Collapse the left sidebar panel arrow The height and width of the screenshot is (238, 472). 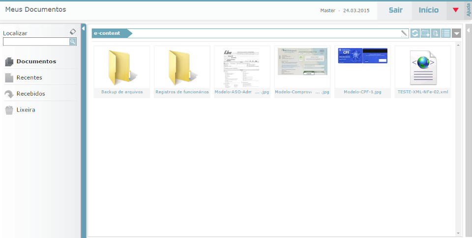(84, 30)
